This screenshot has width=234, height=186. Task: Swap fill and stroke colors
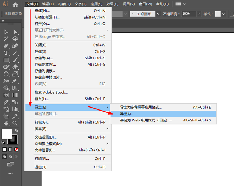[x=16, y=131]
